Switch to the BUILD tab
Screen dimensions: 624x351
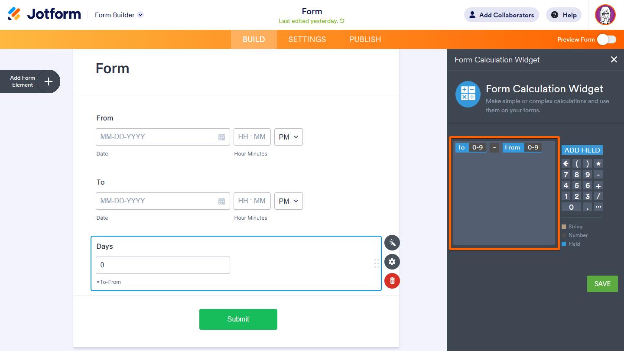point(253,39)
